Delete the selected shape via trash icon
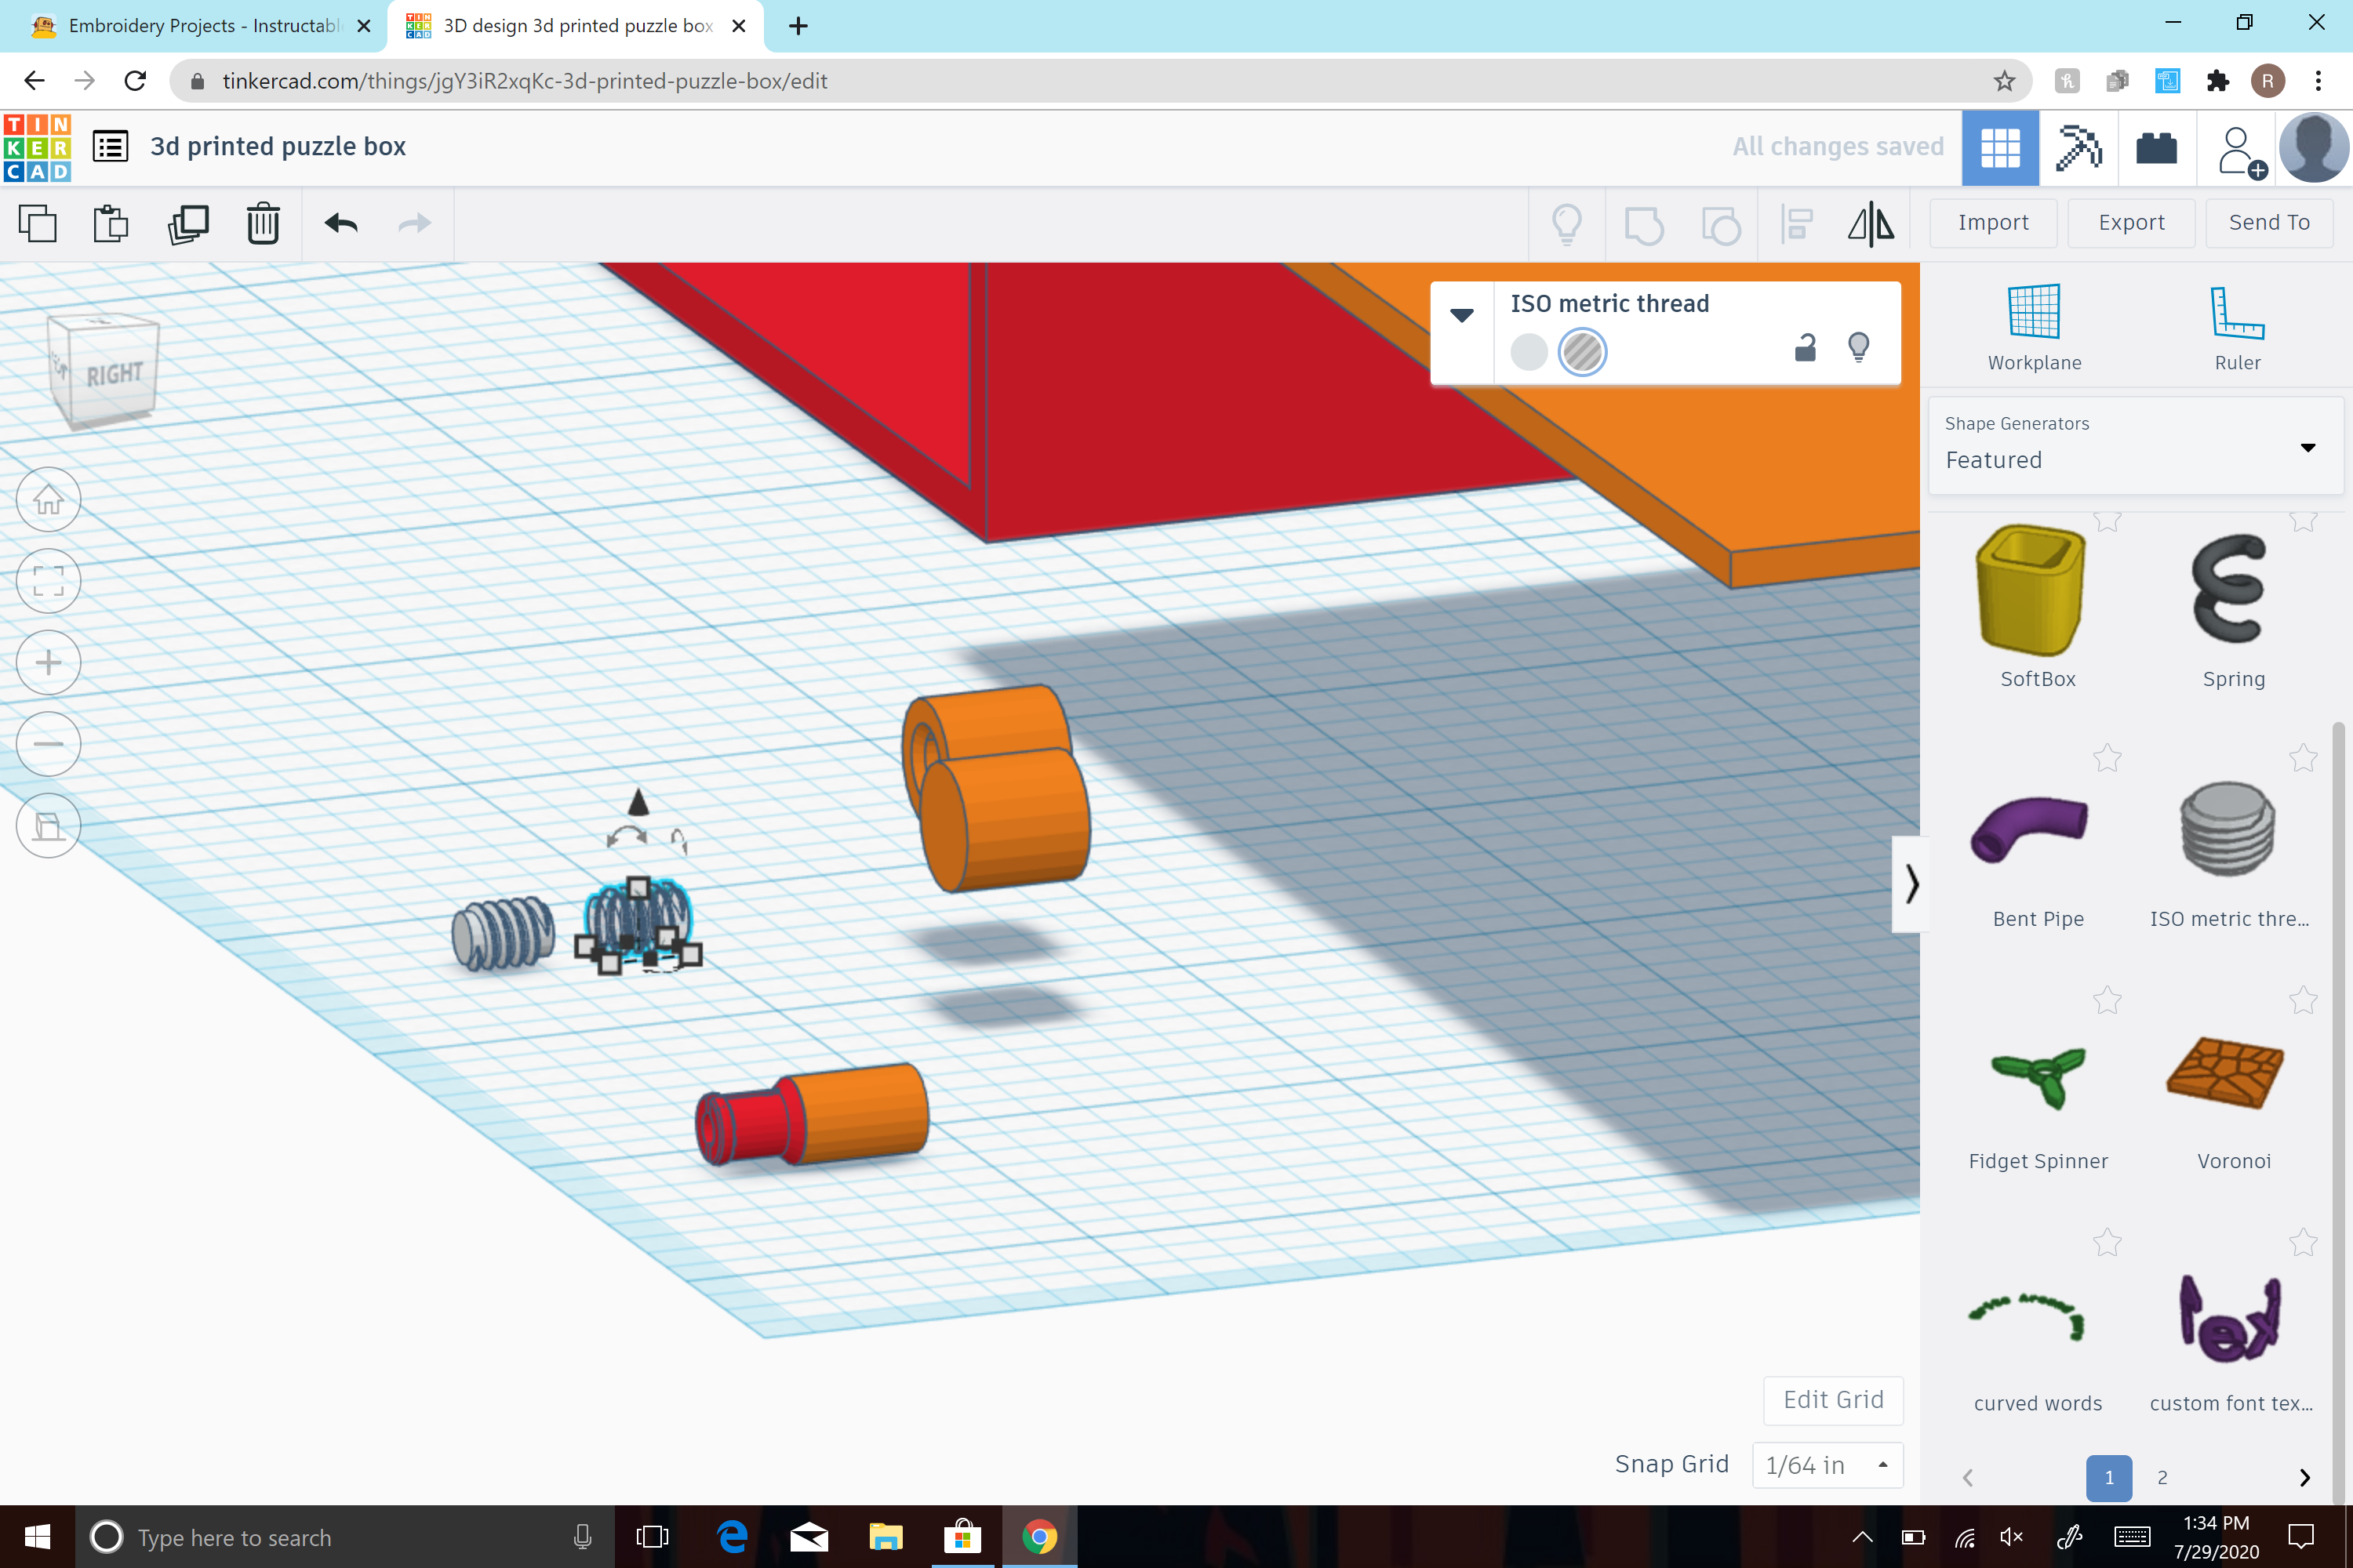Screen dimensions: 2353x1568 262,224
